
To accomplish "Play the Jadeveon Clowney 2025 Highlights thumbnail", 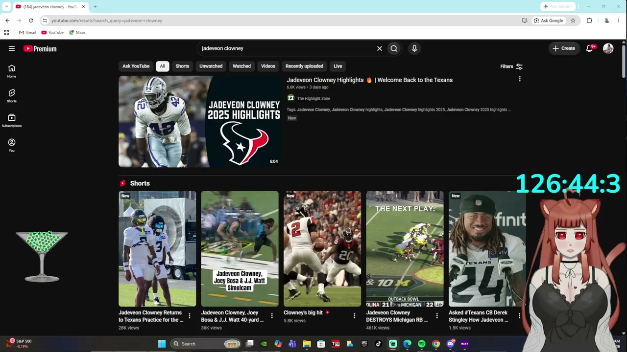I will (200, 121).
